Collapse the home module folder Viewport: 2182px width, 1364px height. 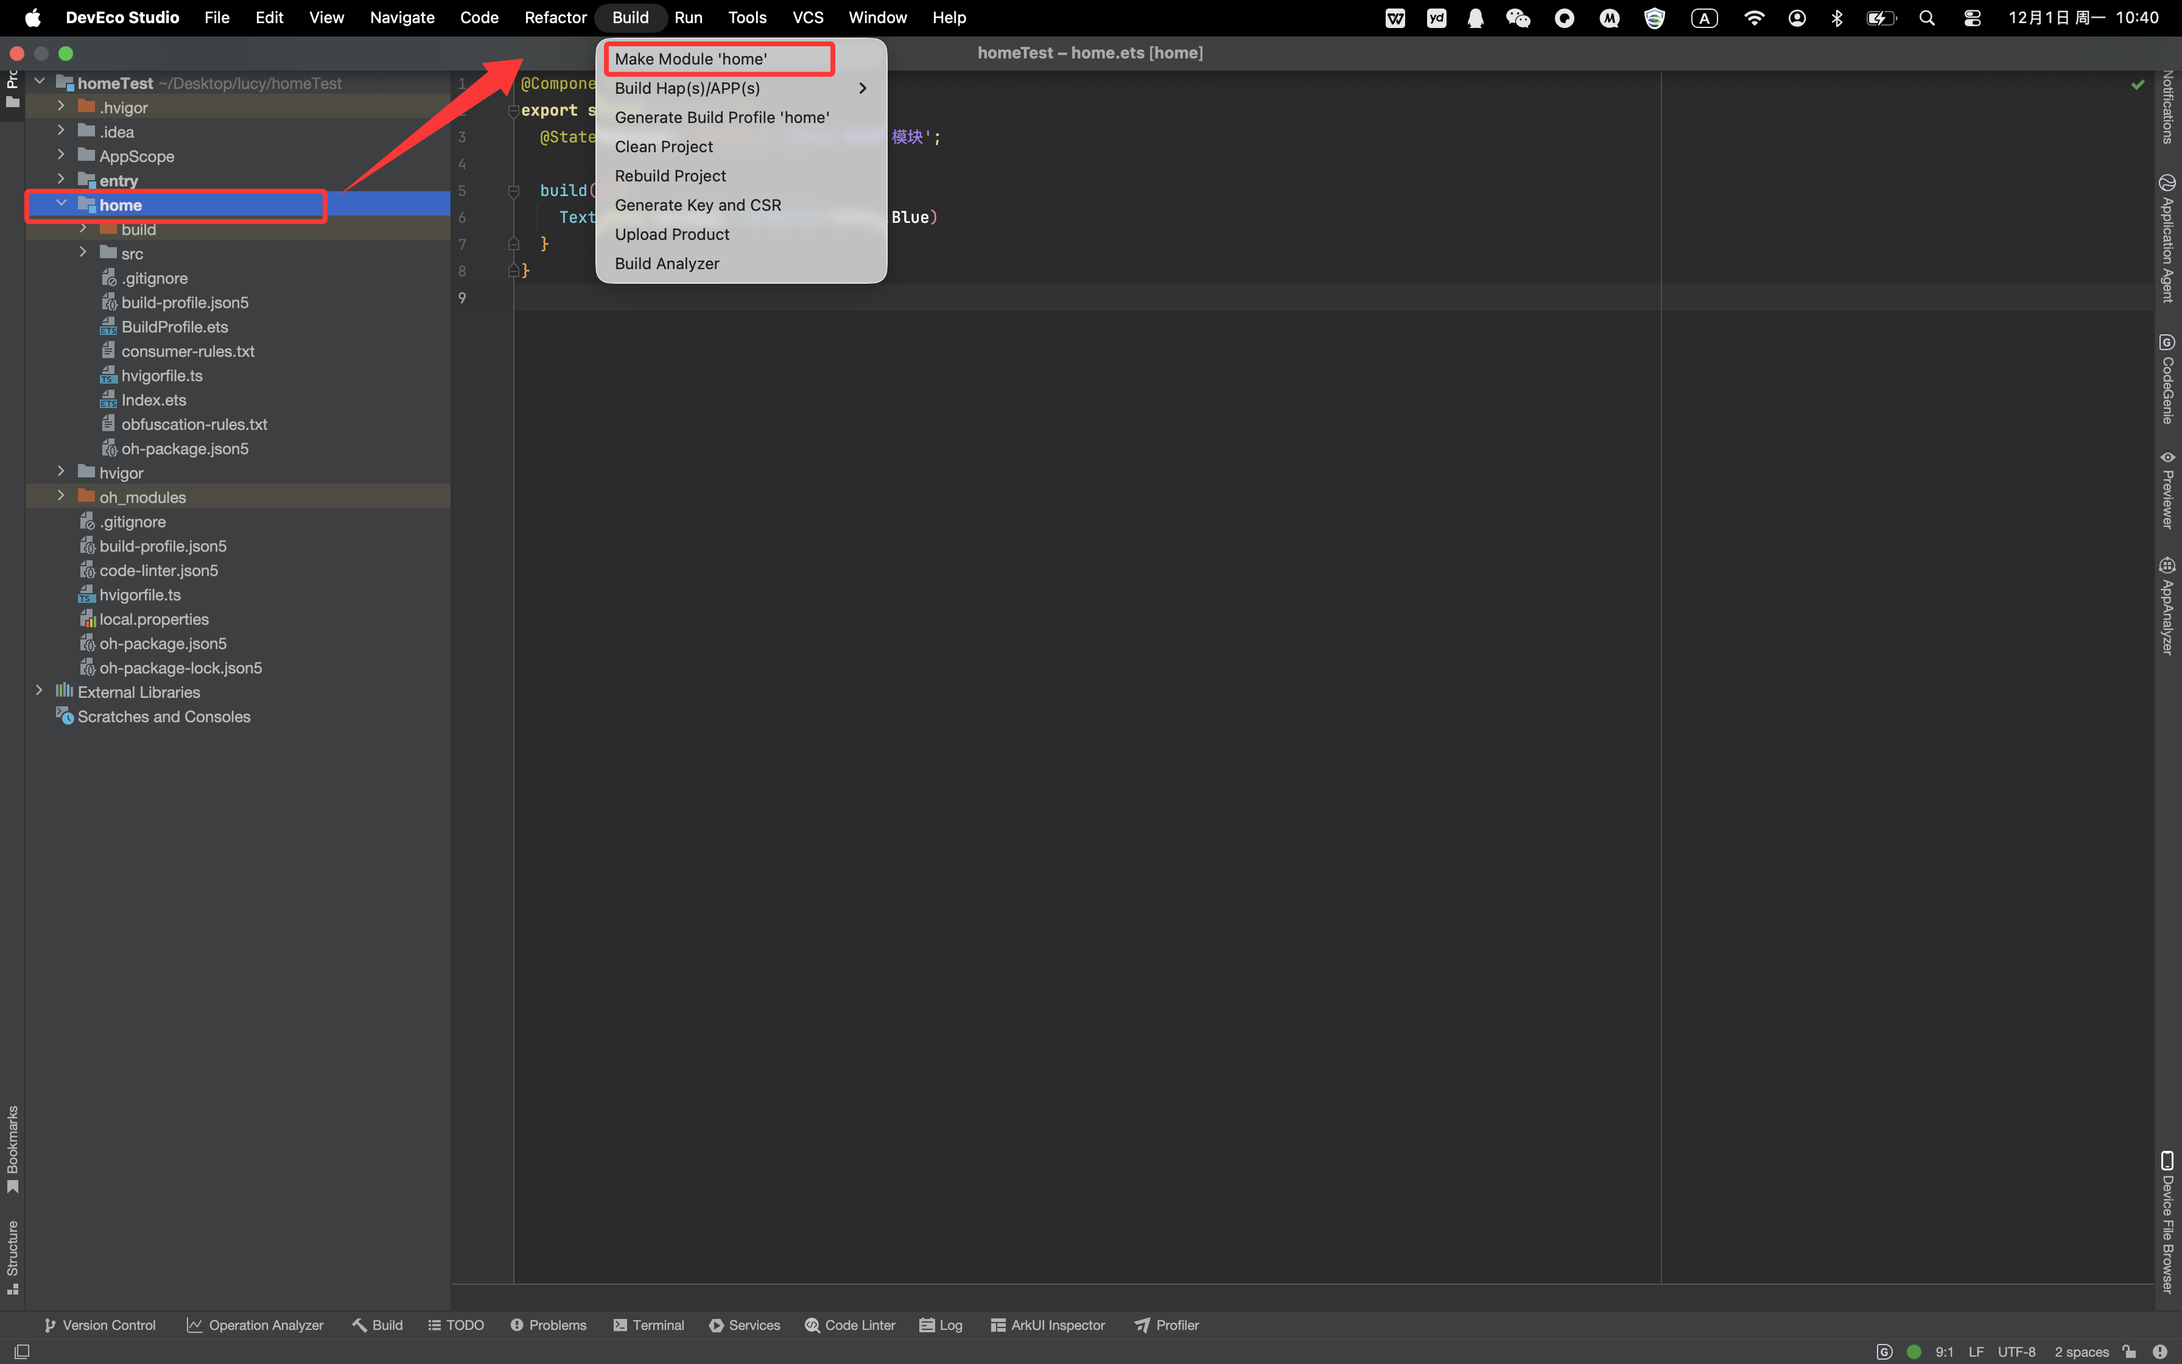(x=60, y=204)
